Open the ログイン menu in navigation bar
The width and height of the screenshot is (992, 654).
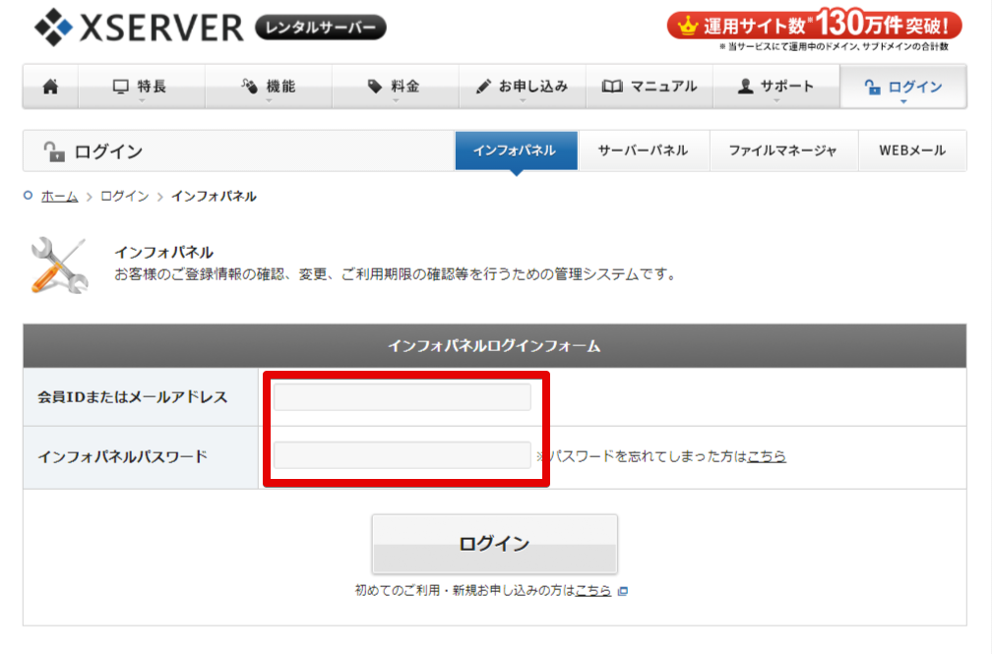[x=903, y=87]
